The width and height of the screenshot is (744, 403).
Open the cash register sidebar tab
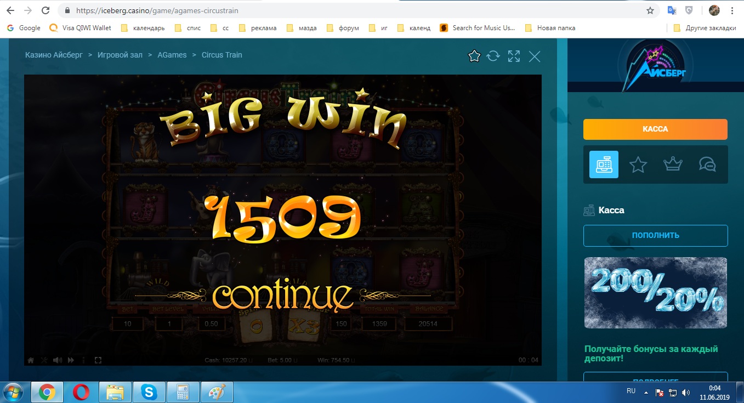[x=604, y=164]
